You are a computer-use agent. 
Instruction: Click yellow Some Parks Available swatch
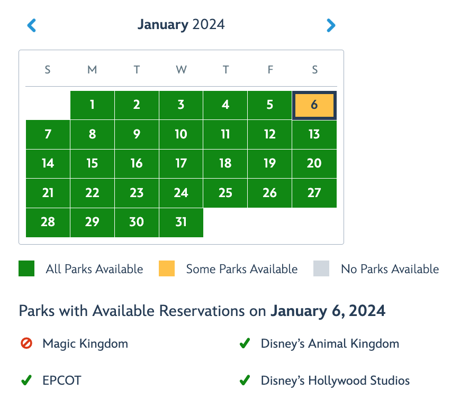click(167, 269)
